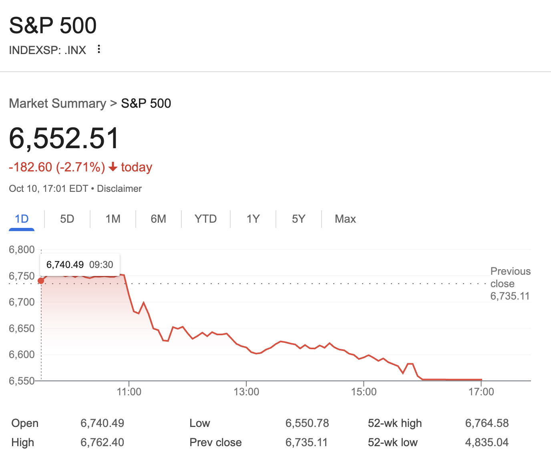Display the Max time range chart
Image resolution: width=551 pixels, height=467 pixels.
pos(345,219)
